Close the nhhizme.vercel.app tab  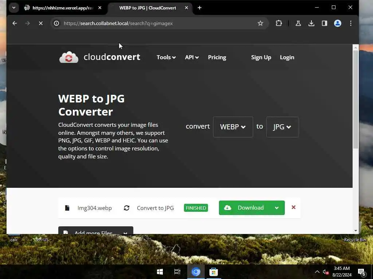click(100, 8)
